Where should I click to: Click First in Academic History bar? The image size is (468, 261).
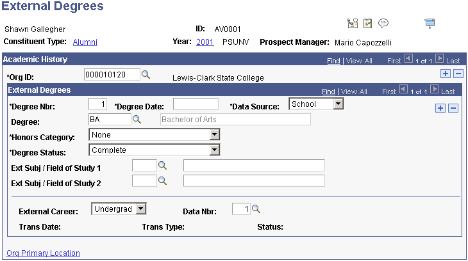(394, 61)
